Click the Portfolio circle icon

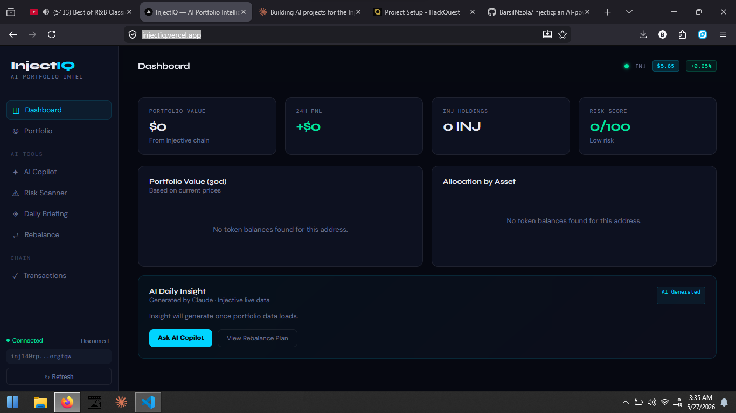pos(15,131)
